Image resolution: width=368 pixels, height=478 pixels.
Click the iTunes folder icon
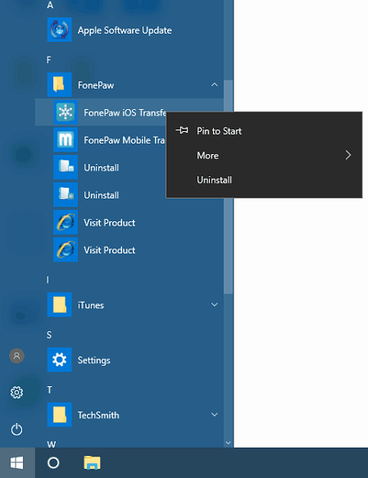click(x=59, y=304)
